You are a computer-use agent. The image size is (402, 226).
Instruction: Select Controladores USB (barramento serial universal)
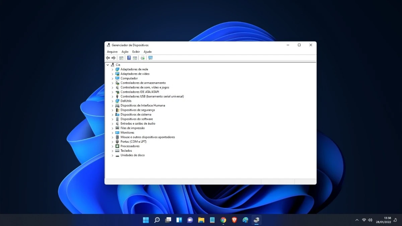152,96
